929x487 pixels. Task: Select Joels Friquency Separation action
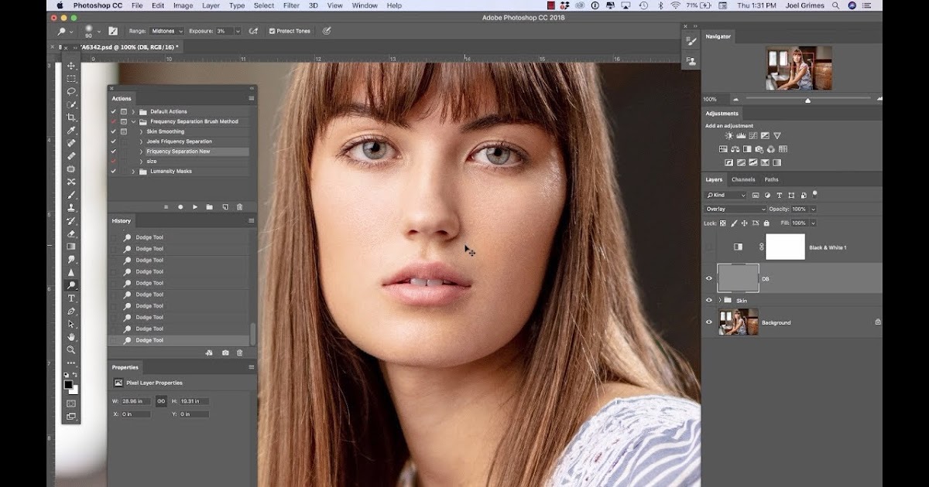(x=180, y=141)
